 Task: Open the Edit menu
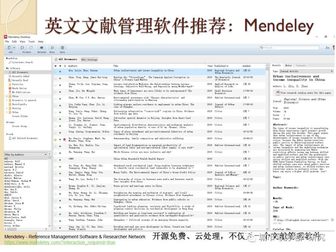14,41
